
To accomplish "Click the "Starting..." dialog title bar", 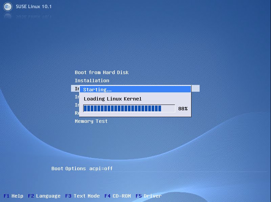I will 135,90.
